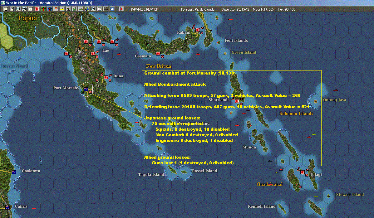
Task: Open the information 'i' toolbar icon
Action: pyautogui.click(x=31, y=9)
